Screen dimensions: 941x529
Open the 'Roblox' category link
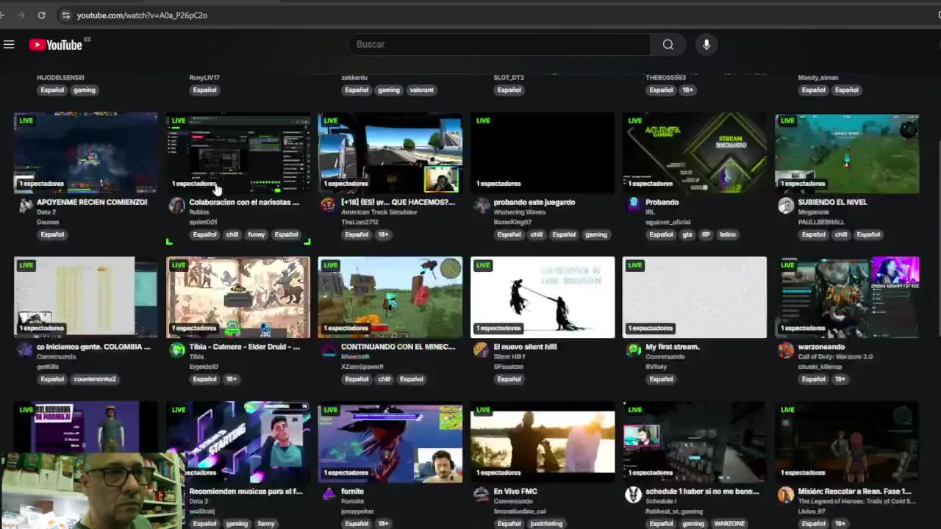(199, 212)
